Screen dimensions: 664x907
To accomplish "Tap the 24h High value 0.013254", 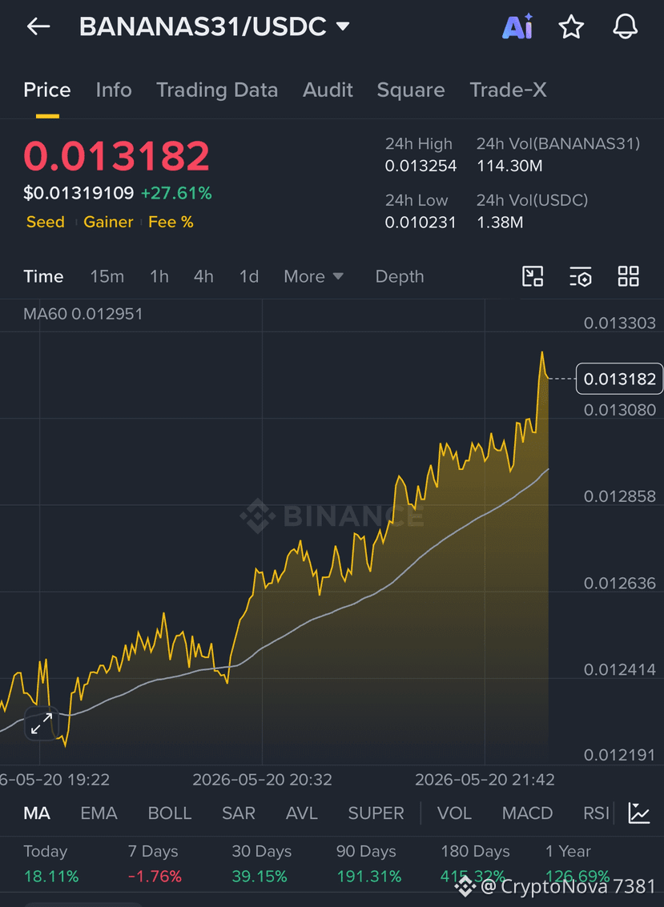I will [x=421, y=167].
